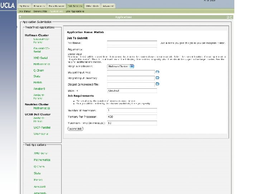Screen dimensions: 258x194
Task: Open Matlab under Hoffman Cluster
Action: tap(38, 83)
